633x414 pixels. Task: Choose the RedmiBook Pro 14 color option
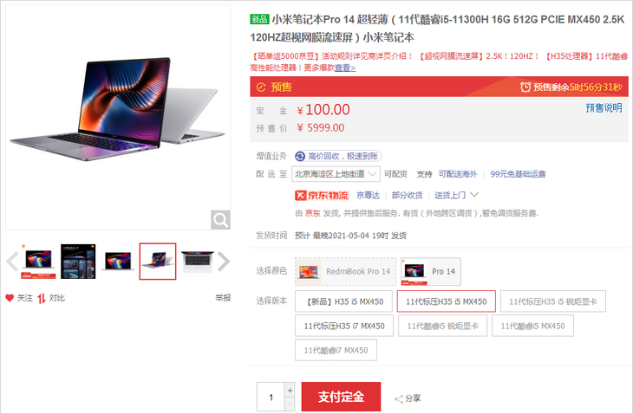coord(346,271)
